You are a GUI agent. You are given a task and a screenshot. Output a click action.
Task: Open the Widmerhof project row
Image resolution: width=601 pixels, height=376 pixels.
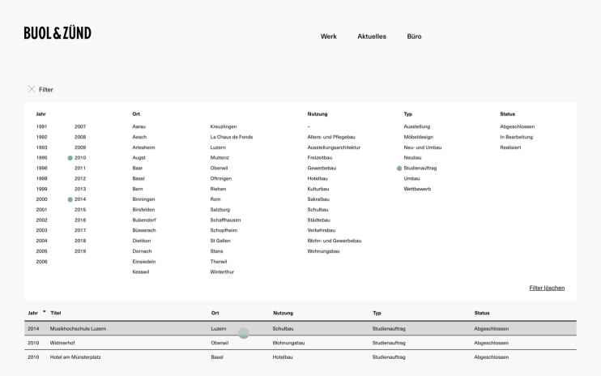(x=62, y=343)
